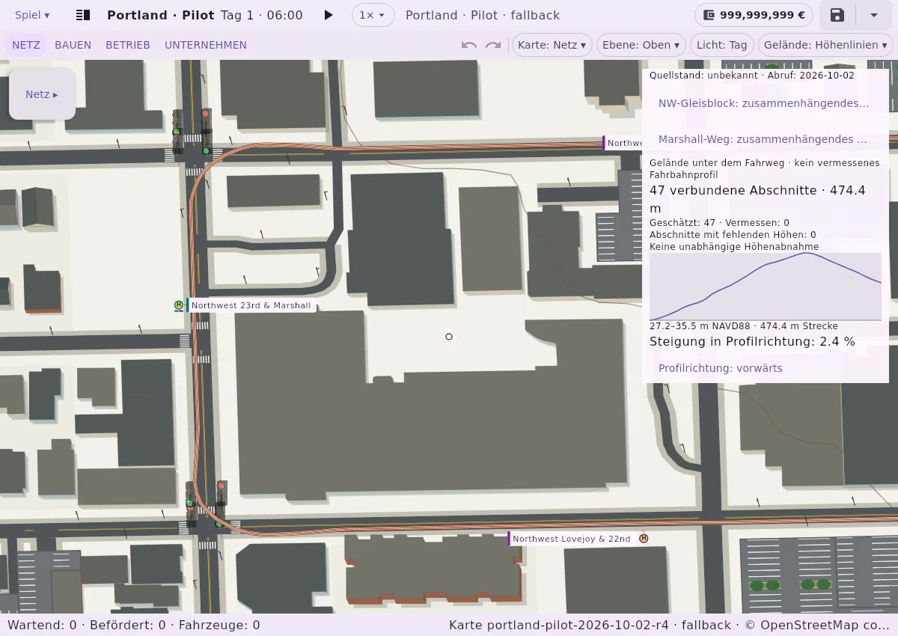Toggle Profilrichtung: vorwärts direction

coord(721,368)
